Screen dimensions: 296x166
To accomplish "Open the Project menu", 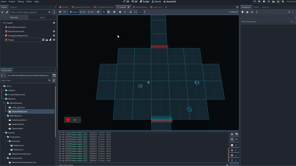I will 12,1.
